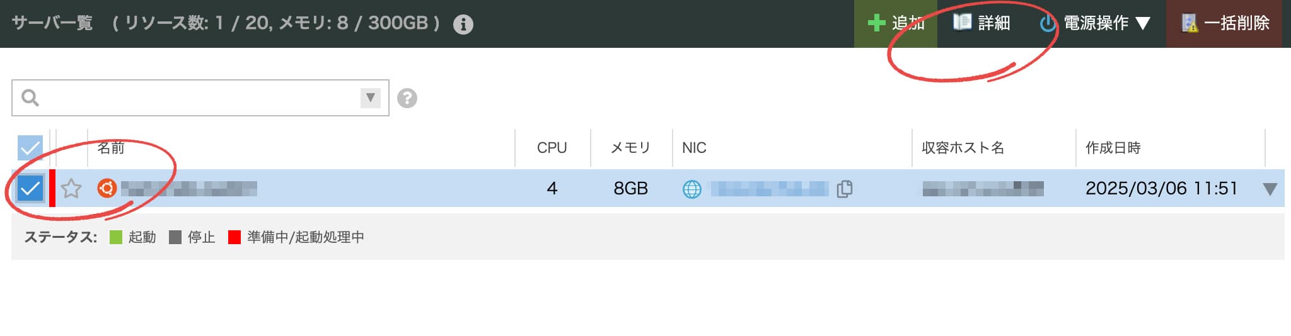Toggle the select-all header checkbox

pyautogui.click(x=30, y=148)
